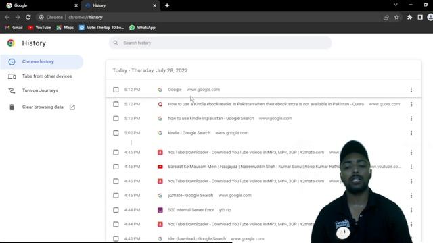Open the Gmail bookmark
Screen dimensions: 433x243
14,28
